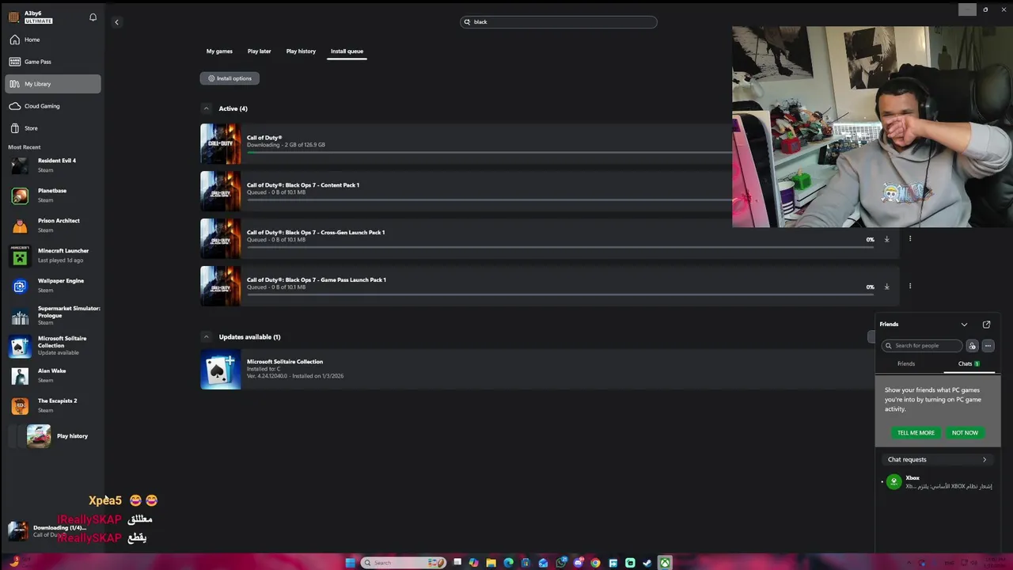The height and width of the screenshot is (570, 1013).
Task: Open more options for Cross-Gen Launch Pack 1
Action: click(910, 239)
